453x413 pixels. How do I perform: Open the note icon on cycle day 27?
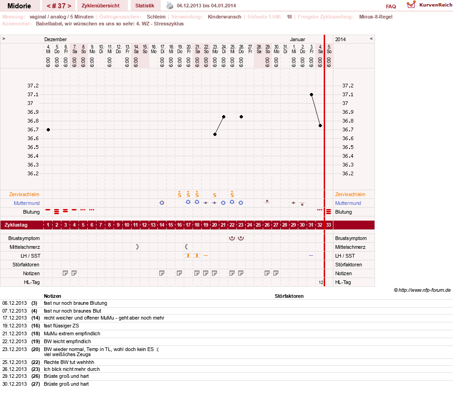[276, 273]
